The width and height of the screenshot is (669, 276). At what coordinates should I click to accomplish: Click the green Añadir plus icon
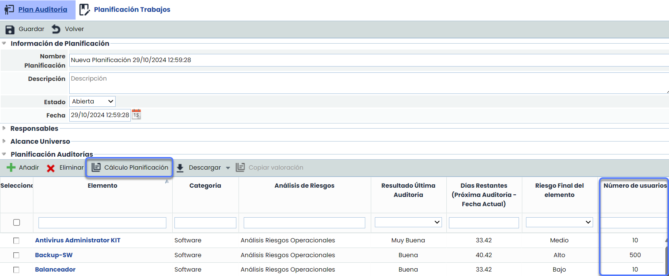11,168
